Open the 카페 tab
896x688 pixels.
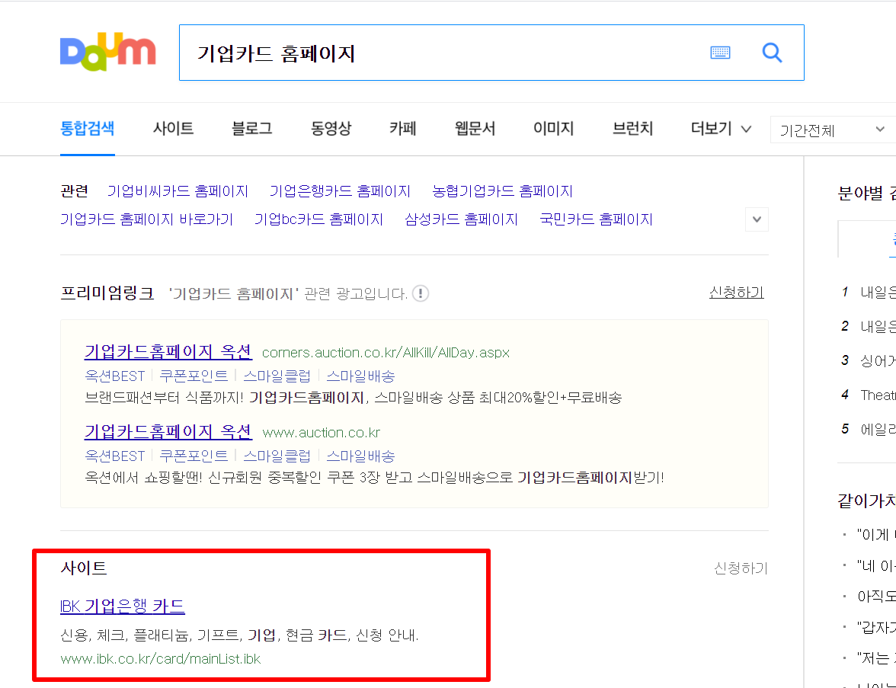403,129
